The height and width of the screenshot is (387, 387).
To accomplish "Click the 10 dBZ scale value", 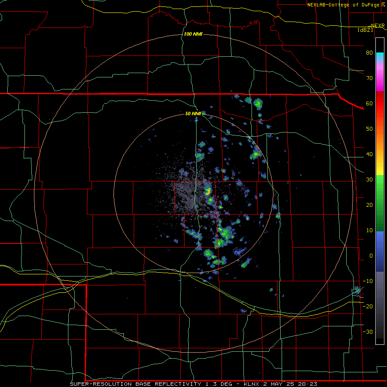I will pos(369,230).
